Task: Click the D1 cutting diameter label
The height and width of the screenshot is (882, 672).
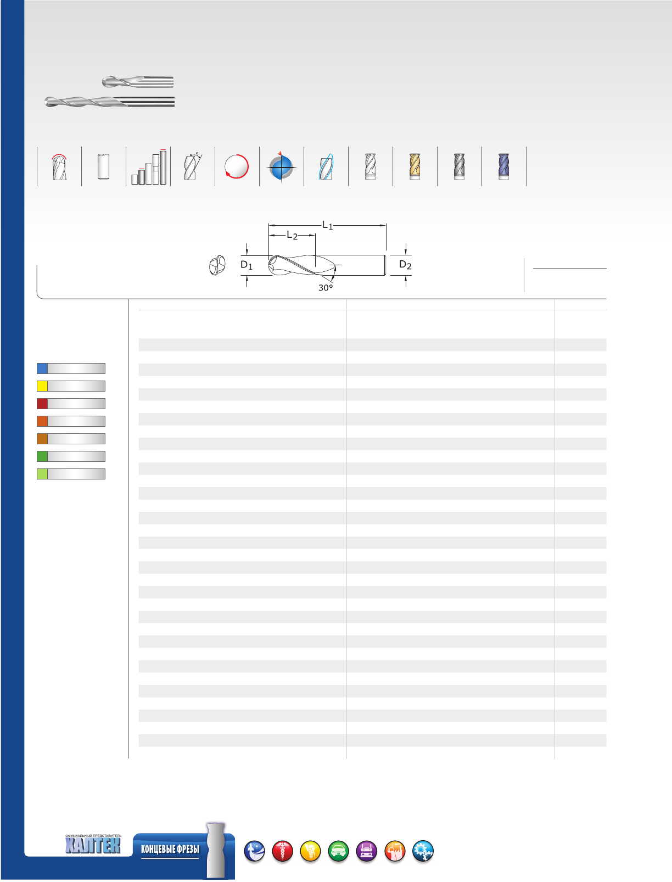Action: point(247,265)
